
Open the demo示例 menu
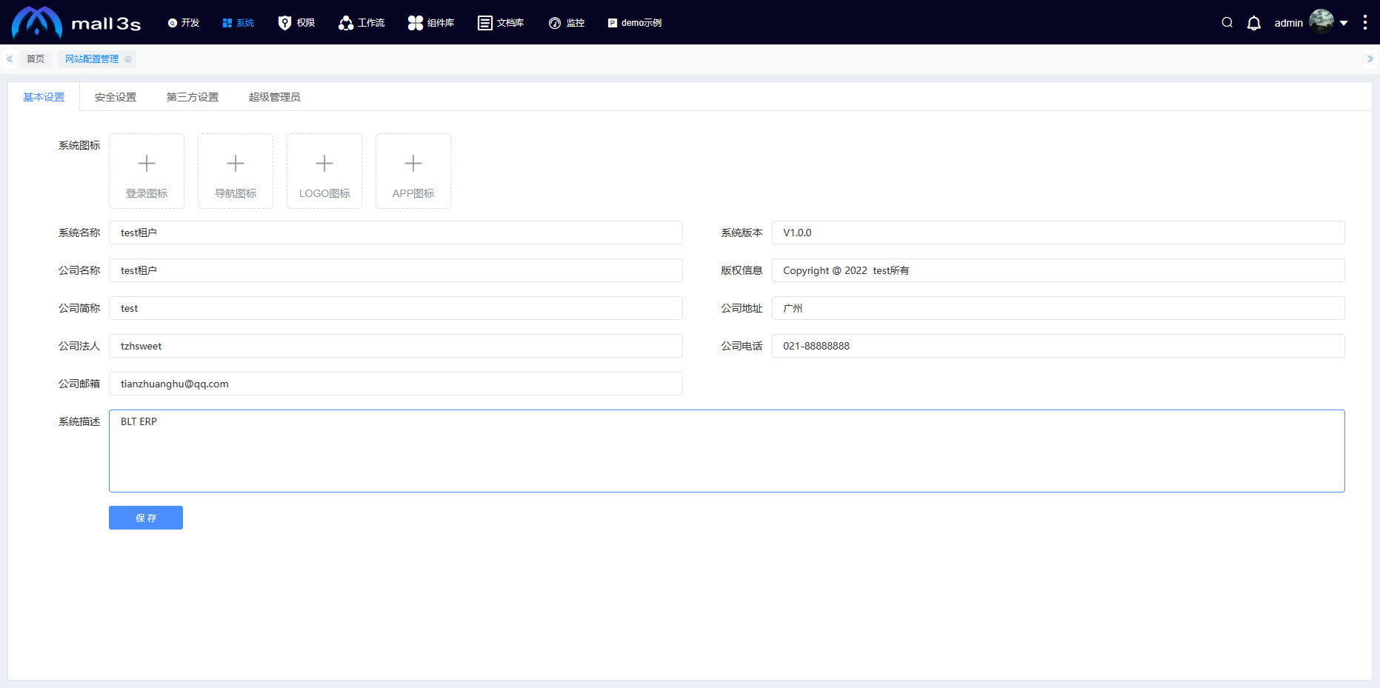tap(635, 23)
